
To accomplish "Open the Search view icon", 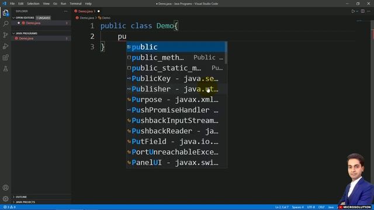I will pos(5,23).
